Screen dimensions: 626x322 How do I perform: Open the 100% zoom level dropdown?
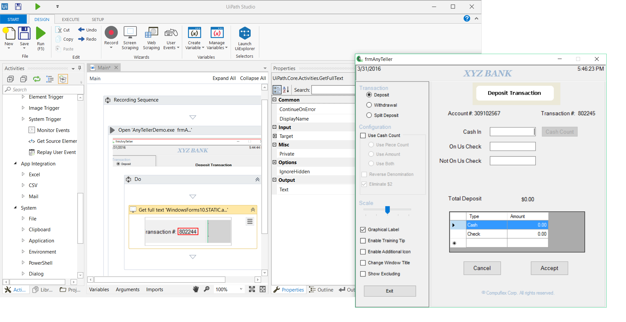[x=241, y=289]
